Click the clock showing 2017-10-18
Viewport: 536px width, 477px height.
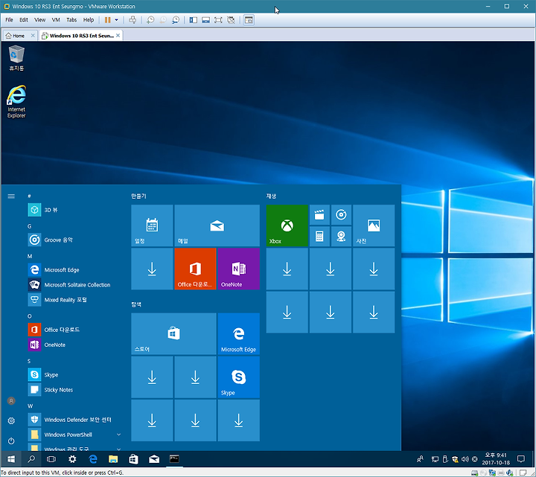point(496,459)
